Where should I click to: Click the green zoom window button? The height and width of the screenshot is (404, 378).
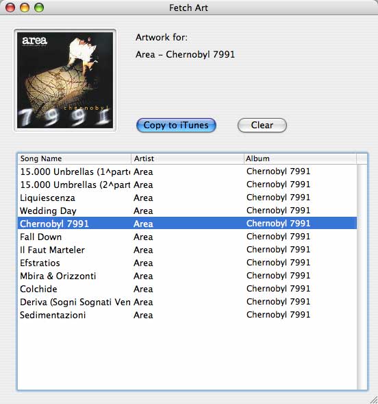tap(39, 8)
